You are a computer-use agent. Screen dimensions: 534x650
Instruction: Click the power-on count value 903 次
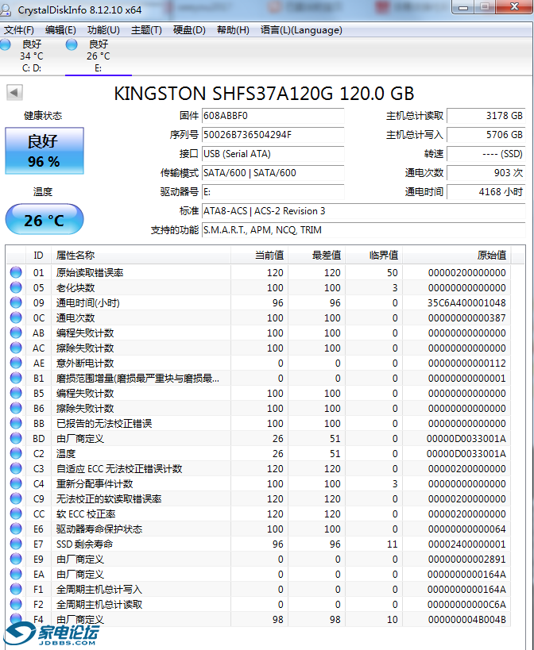[x=486, y=173]
